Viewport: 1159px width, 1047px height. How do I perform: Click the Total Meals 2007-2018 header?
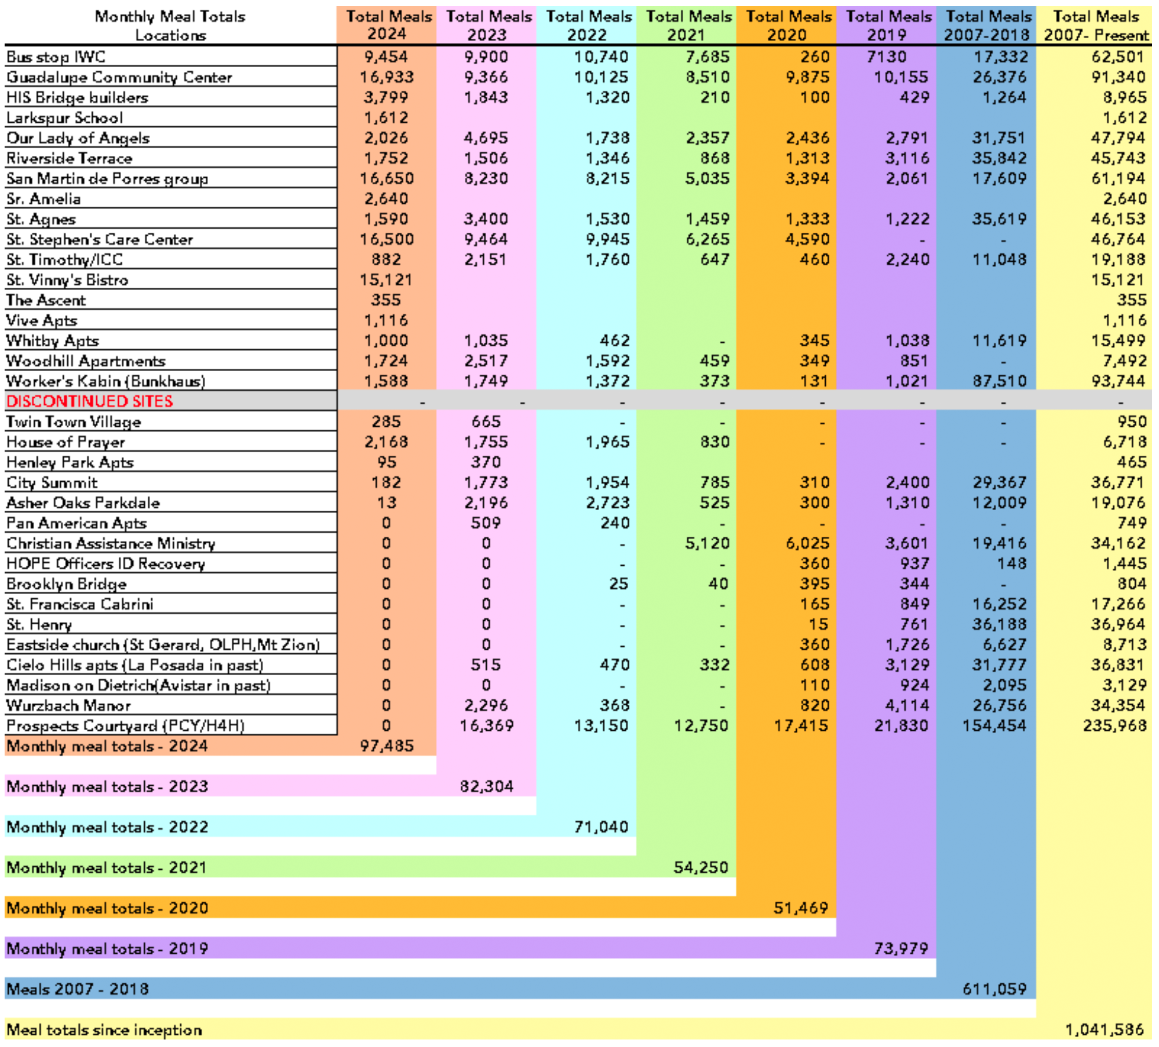coord(986,25)
